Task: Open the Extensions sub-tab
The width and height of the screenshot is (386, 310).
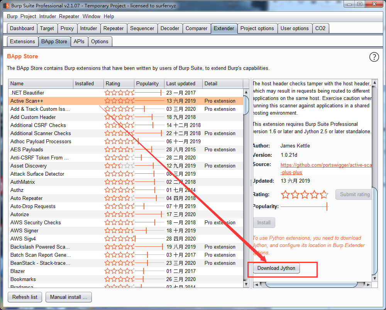Action: click(22, 41)
